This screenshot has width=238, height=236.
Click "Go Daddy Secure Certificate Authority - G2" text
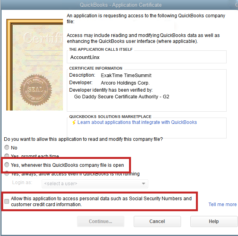coord(122,97)
